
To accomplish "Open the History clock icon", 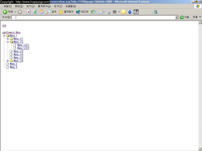I will point(93,12).
